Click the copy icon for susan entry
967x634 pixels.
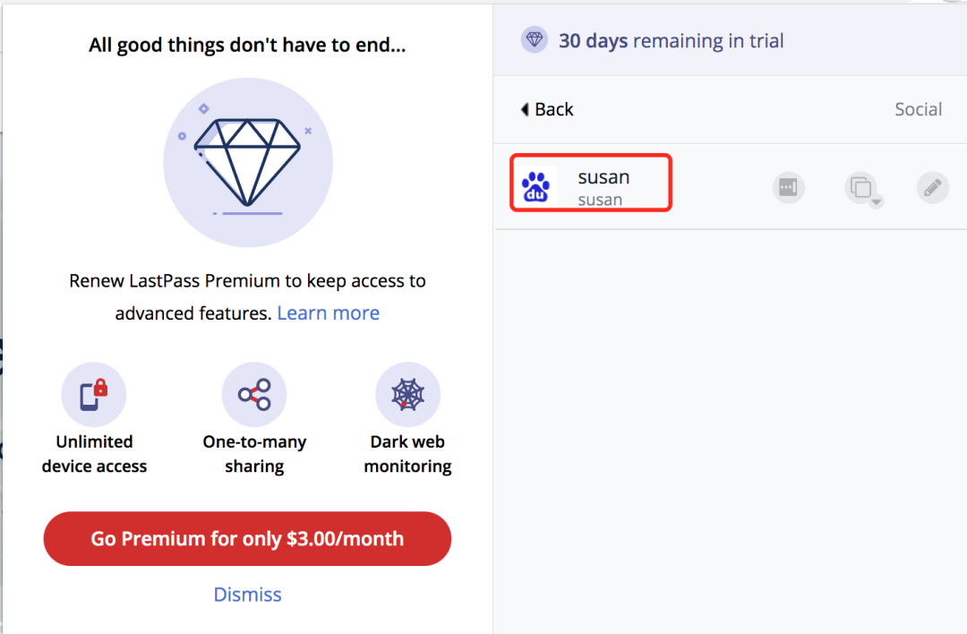(860, 187)
